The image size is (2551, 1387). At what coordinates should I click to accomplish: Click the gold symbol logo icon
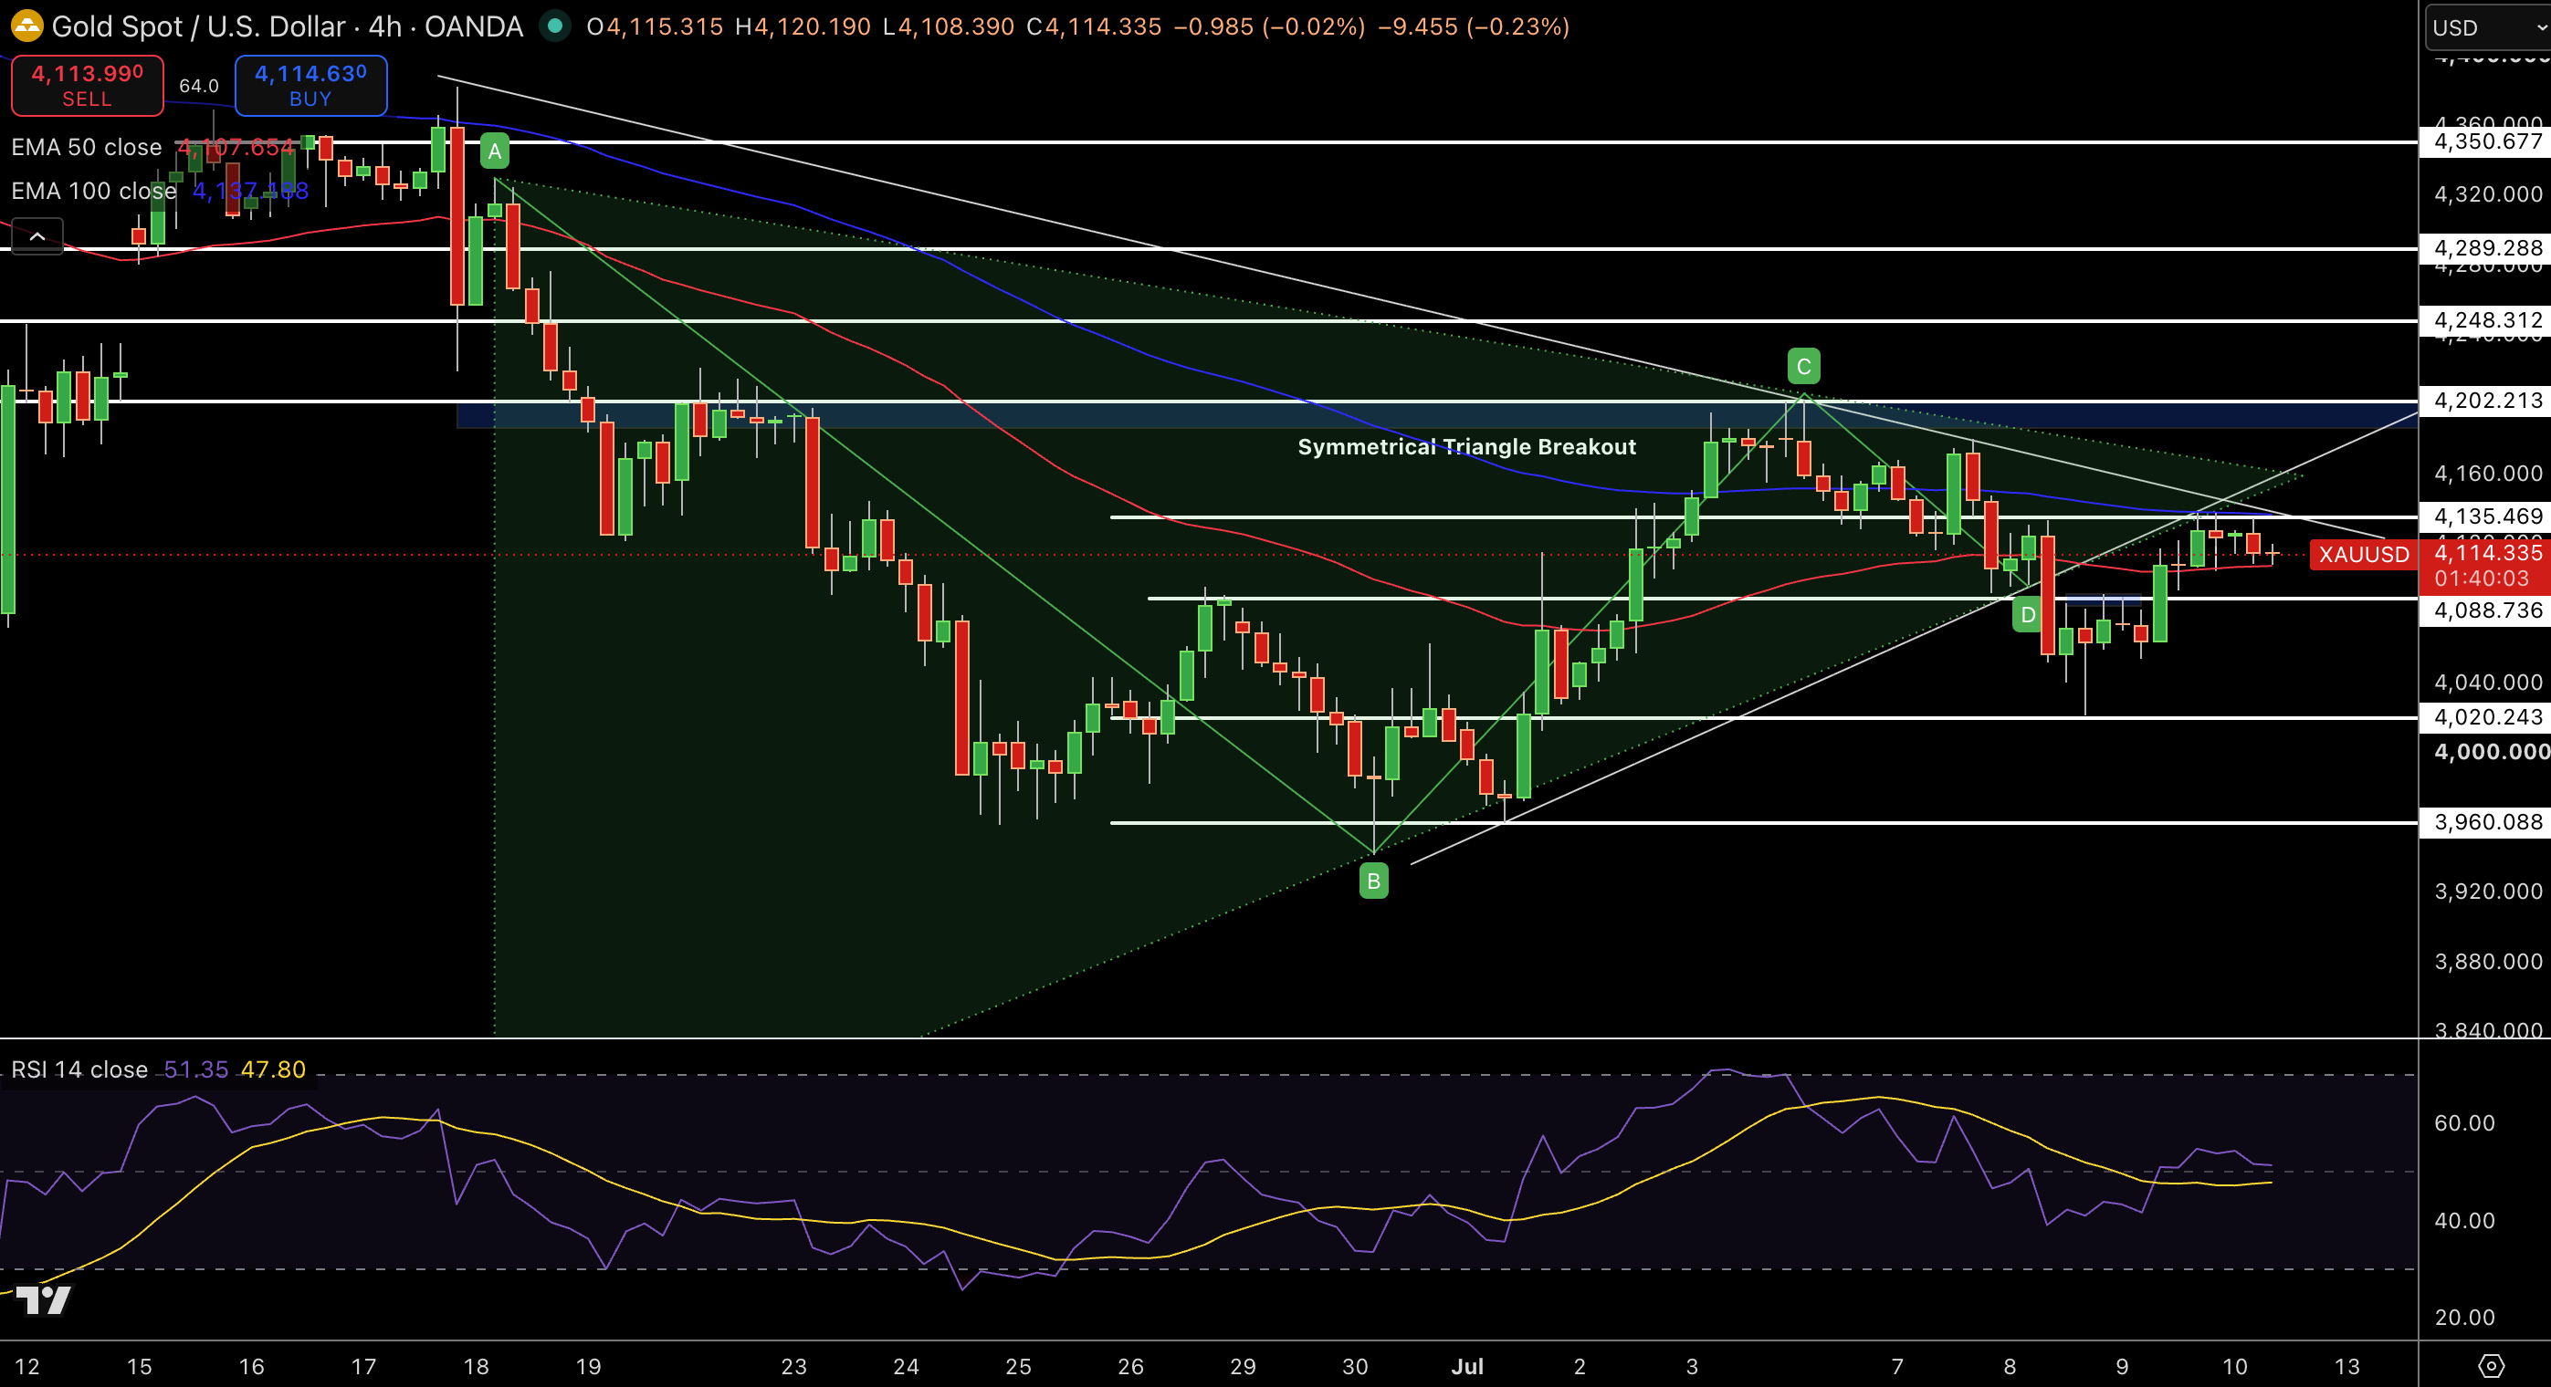coord(26,26)
